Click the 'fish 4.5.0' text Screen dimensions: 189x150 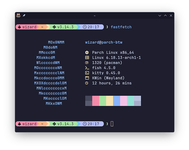[104, 68]
